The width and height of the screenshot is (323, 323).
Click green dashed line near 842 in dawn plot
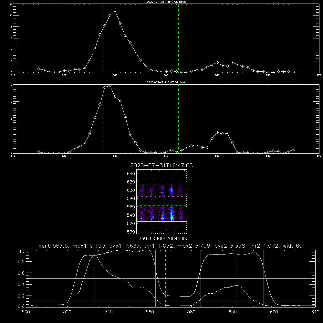[178, 38]
